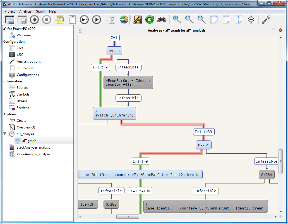Open DWARF information view
The image size is (288, 224).
tap(22, 101)
